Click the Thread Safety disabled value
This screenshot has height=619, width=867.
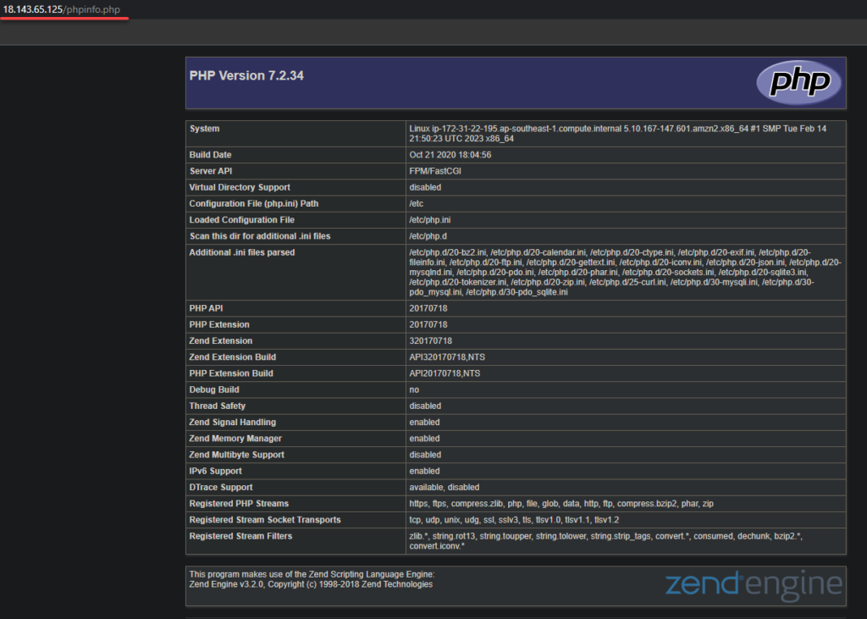pyautogui.click(x=425, y=406)
